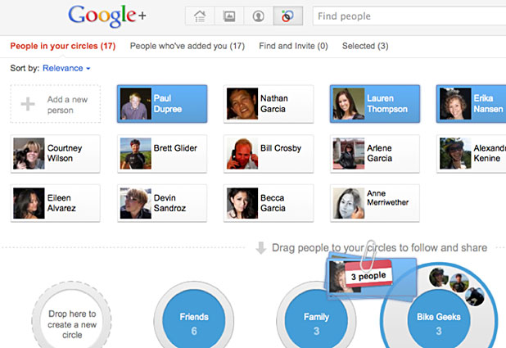Open the Profile icon in the header
Image resolution: width=506 pixels, height=348 pixels.
[x=258, y=16]
